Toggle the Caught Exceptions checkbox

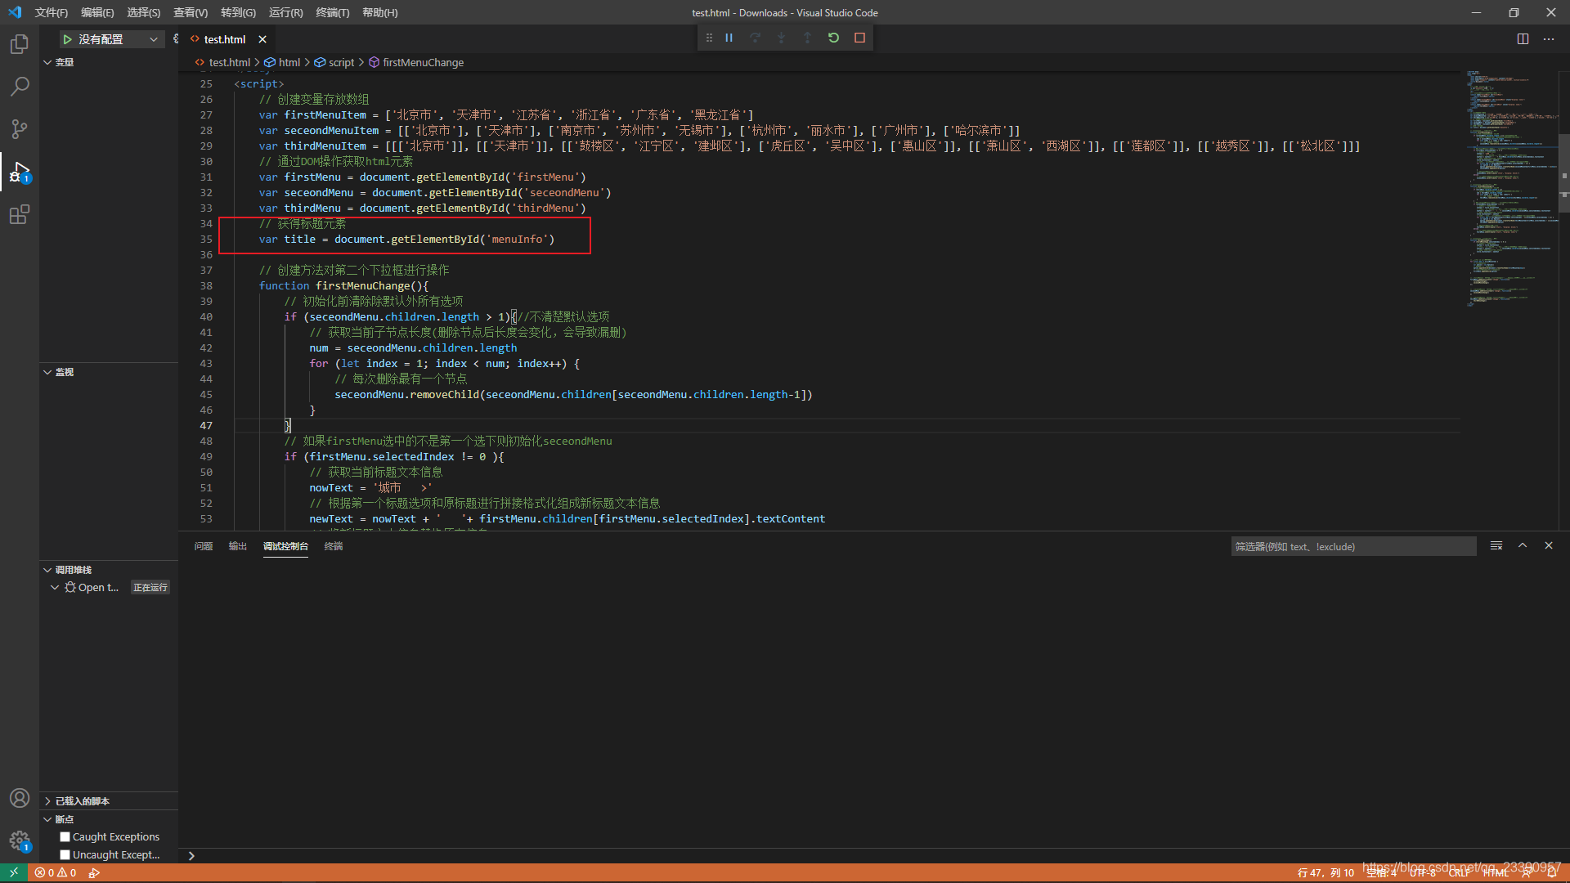point(65,836)
